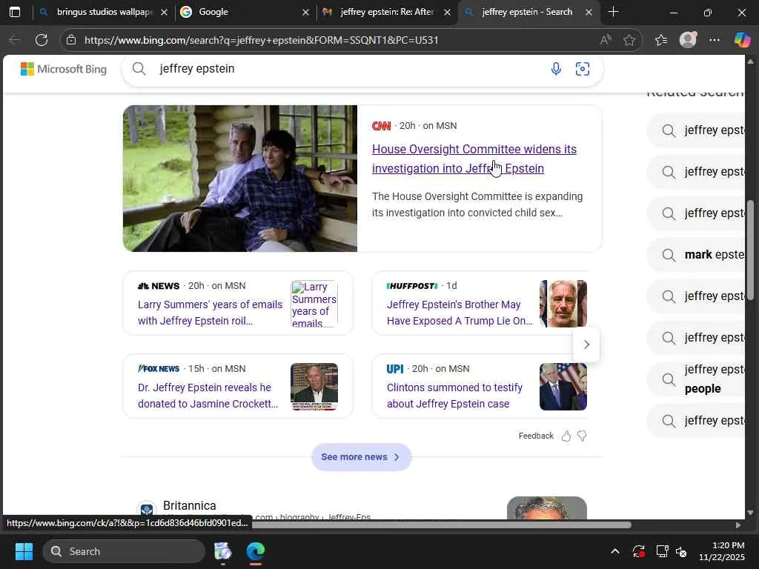Open clock and date in taskbar
The height and width of the screenshot is (569, 759).
click(721, 551)
